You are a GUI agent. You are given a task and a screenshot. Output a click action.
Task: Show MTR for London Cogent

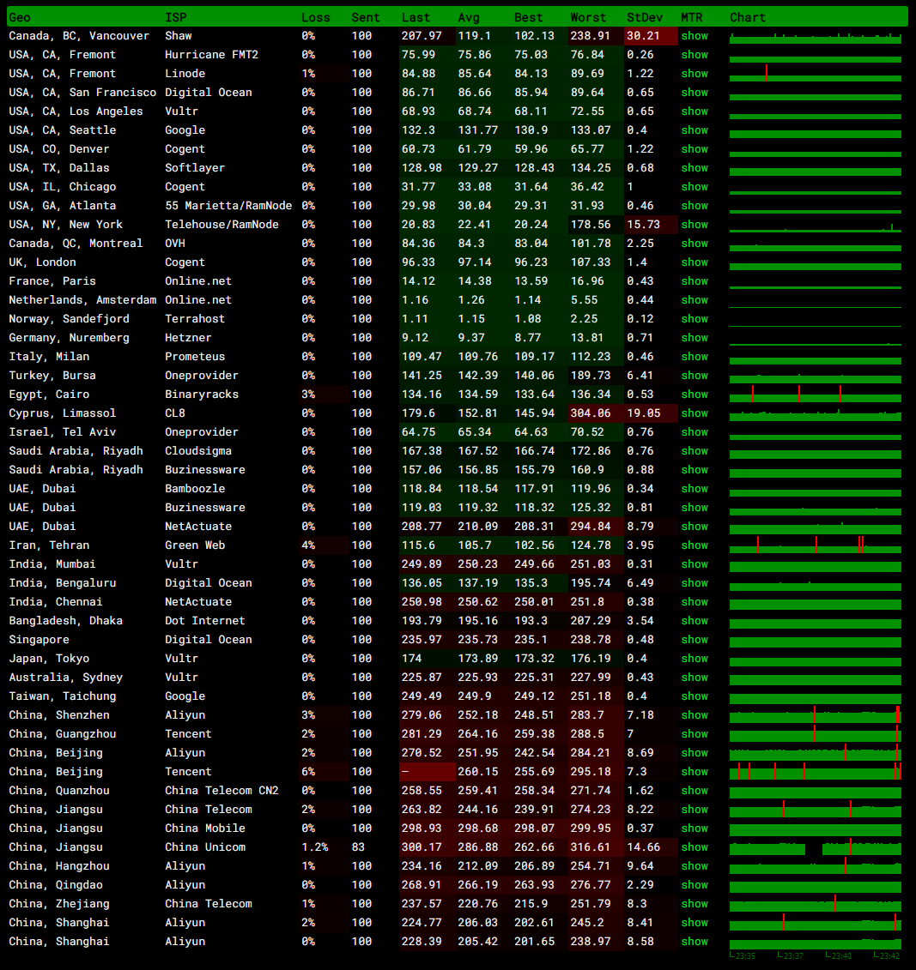(x=695, y=262)
